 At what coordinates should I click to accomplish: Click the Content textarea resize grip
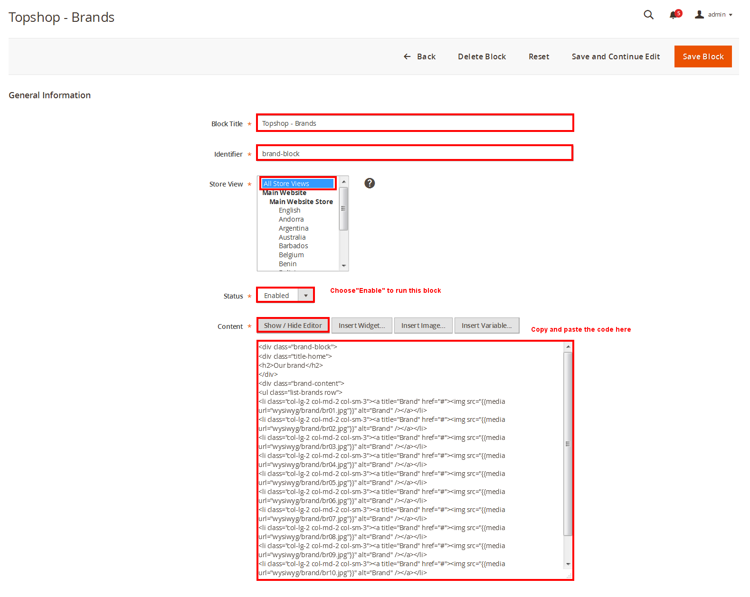point(569,575)
